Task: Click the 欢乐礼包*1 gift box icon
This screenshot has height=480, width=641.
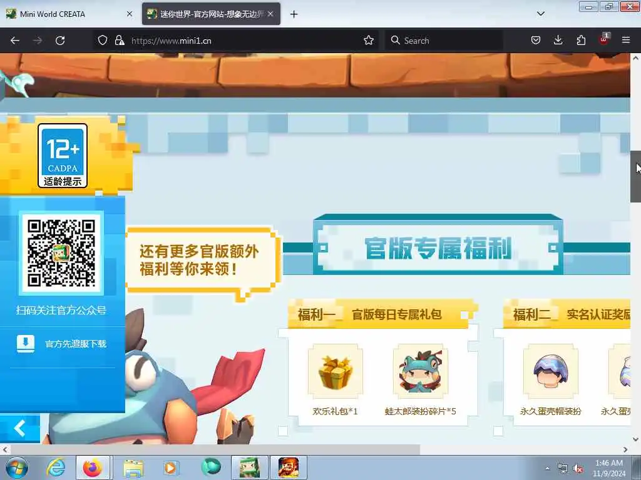Action: coord(336,371)
